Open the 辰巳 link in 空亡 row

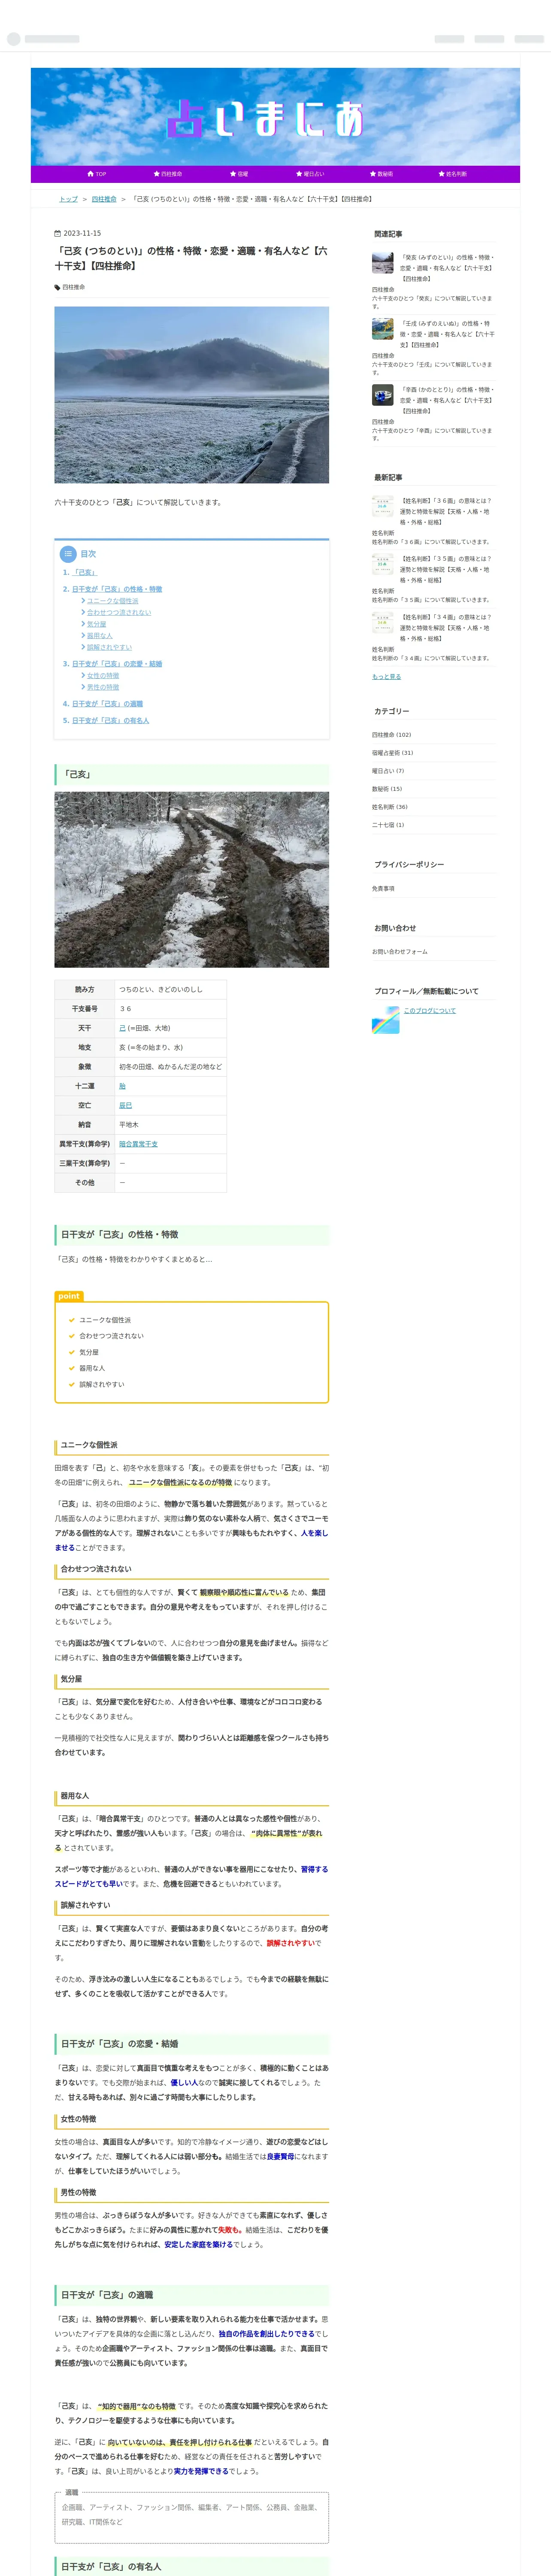coord(126,1105)
